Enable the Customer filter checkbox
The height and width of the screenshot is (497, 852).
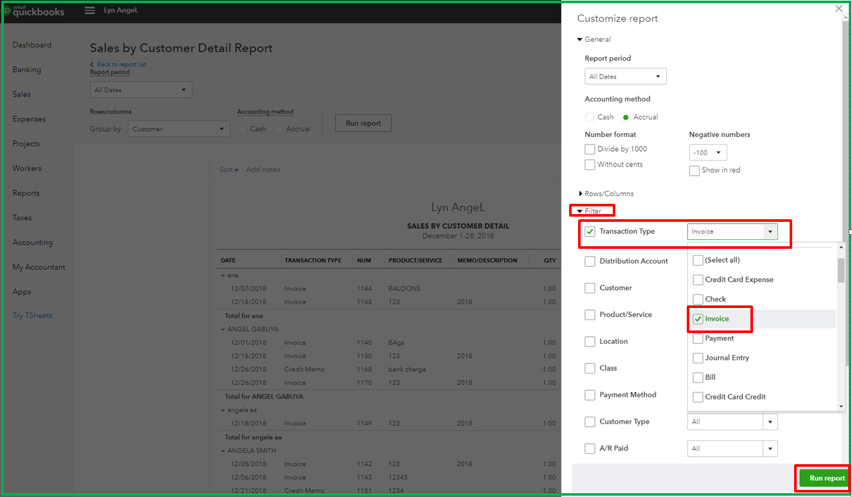click(x=590, y=288)
